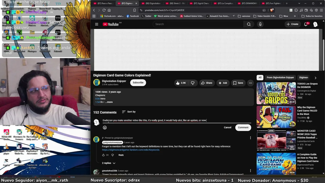This screenshot has width=325, height=183.
Task: Open the tab search dropdown arrow
Action: click(299, 3)
